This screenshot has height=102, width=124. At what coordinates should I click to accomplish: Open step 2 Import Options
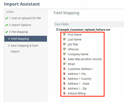(x=20, y=25)
